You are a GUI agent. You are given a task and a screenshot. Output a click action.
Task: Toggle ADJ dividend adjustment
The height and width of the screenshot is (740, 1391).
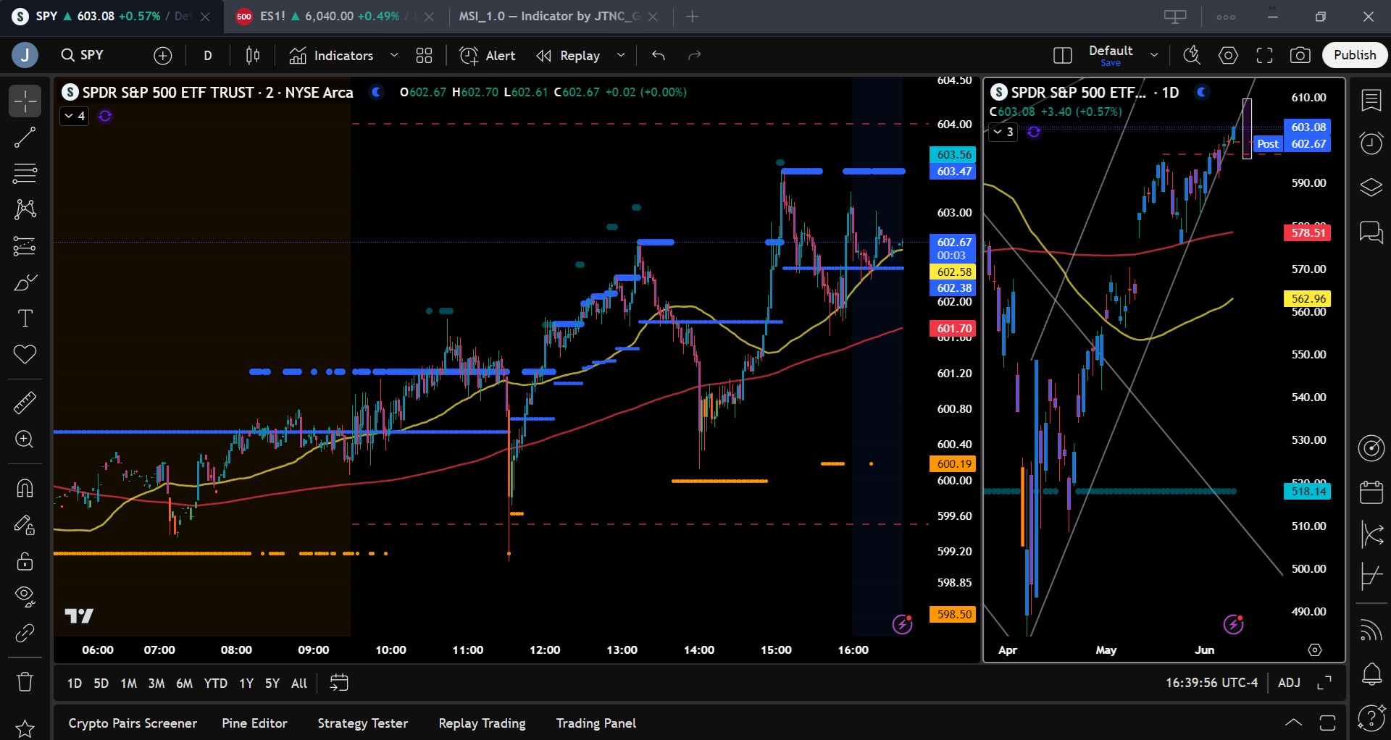(x=1289, y=683)
